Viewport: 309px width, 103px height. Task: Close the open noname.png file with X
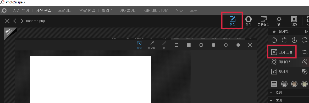[x=7, y=21]
